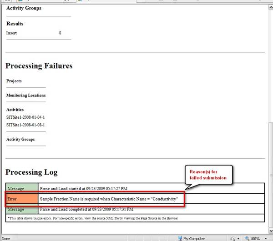Select the Sample Fraction Name error text
273x241 pixels.
(108, 199)
